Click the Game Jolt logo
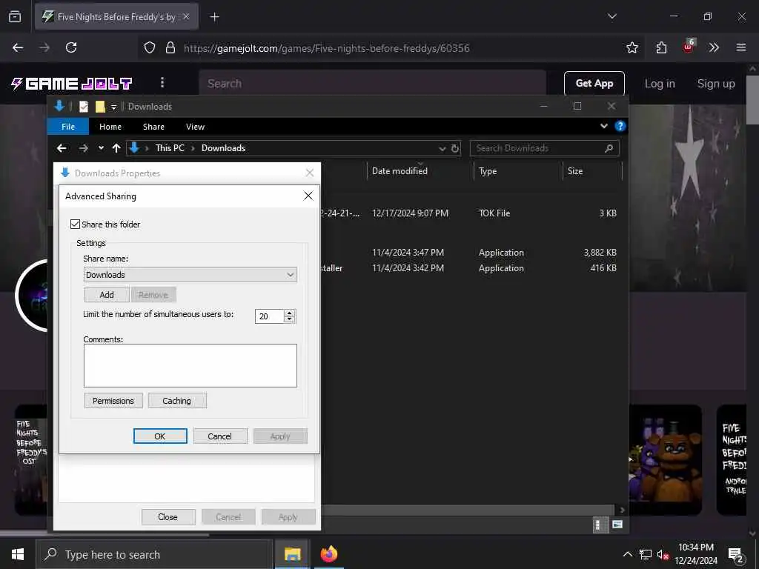 (x=71, y=83)
